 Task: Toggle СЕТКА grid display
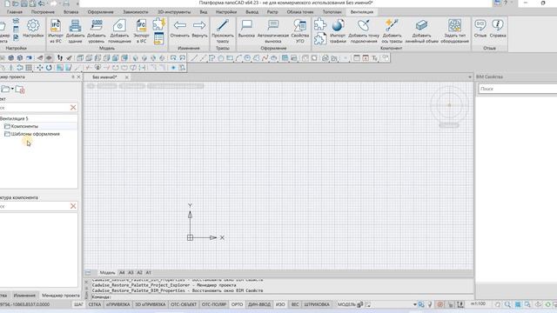(x=95, y=304)
